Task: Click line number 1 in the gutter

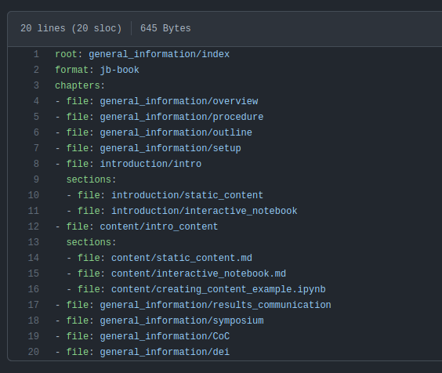Action: (x=36, y=54)
